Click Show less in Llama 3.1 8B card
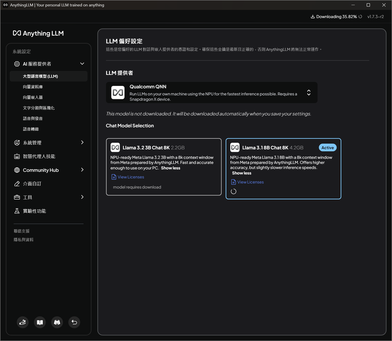 [x=242, y=173]
